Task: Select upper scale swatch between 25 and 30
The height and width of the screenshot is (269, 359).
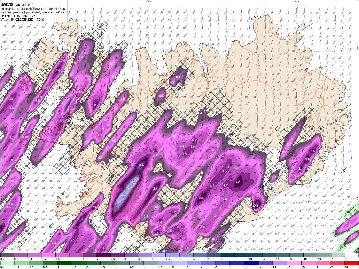Action: [x=338, y=255]
